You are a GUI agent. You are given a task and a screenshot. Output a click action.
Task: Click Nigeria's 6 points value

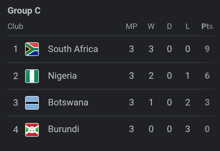[207, 76]
